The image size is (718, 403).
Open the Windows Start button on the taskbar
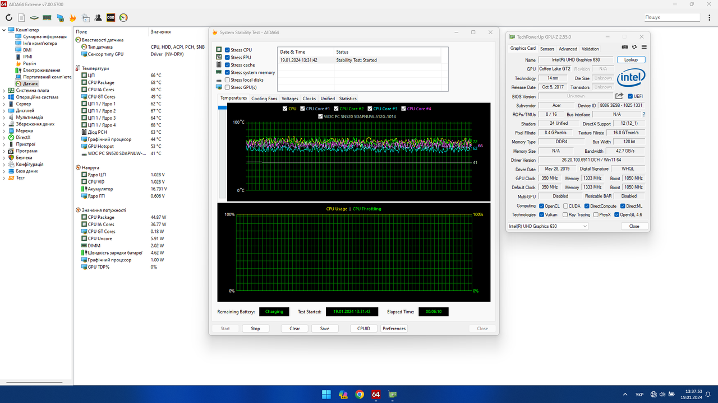(x=326, y=395)
